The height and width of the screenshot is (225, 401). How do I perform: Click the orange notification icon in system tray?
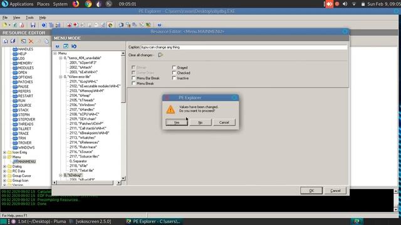[330, 4]
